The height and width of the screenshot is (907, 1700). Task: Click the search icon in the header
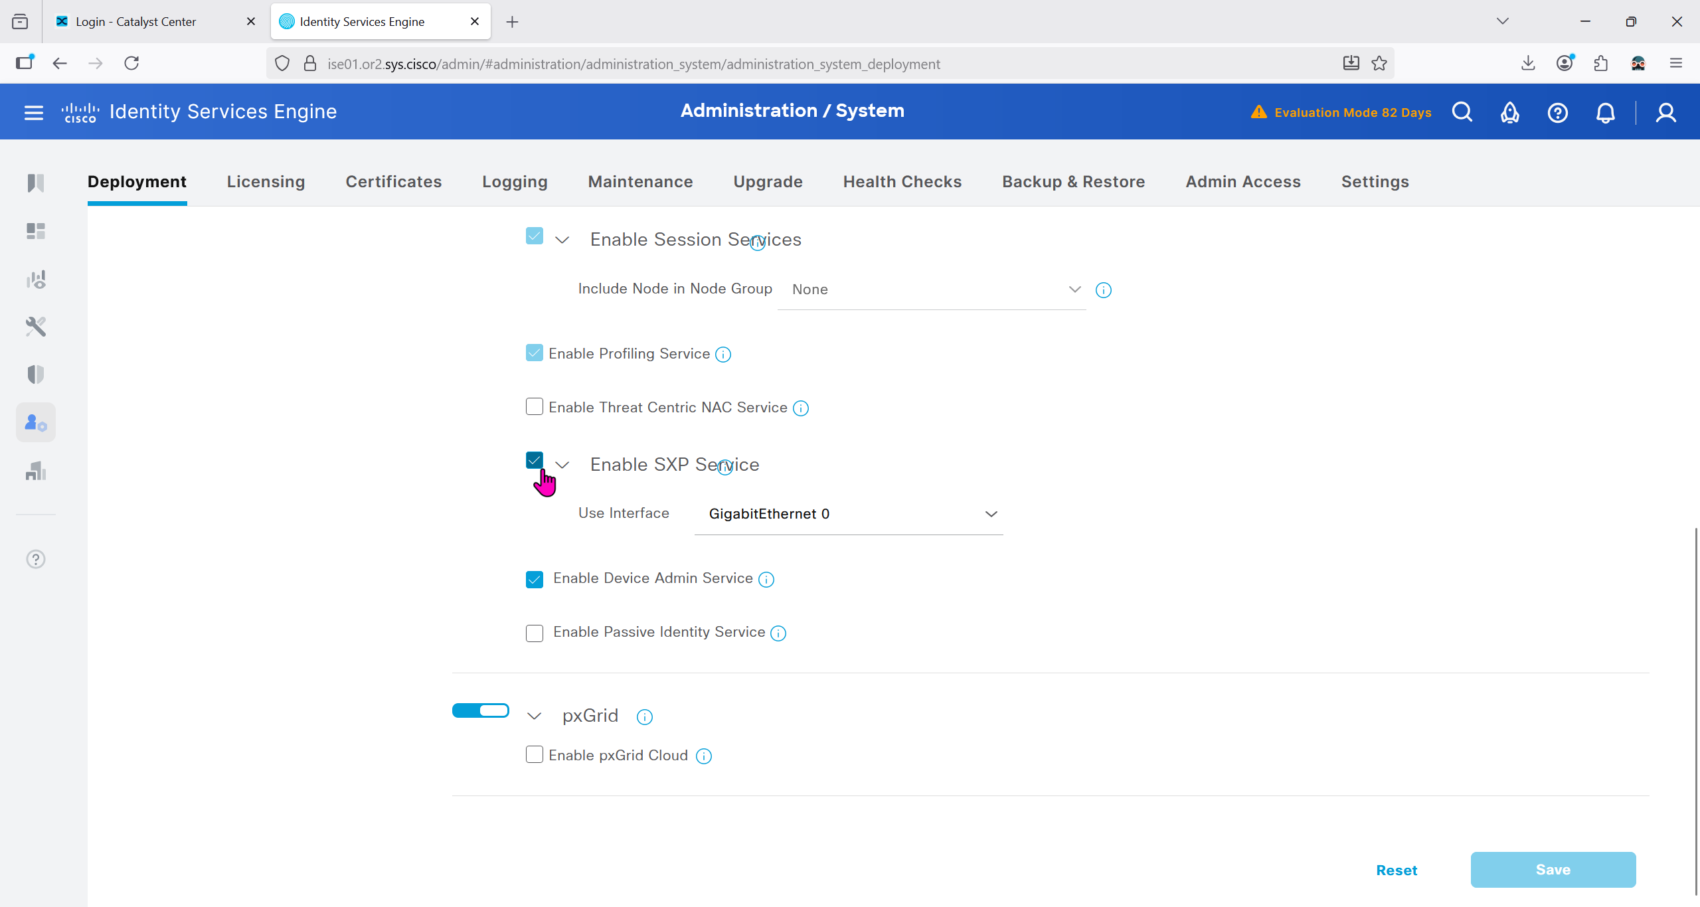[1462, 112]
